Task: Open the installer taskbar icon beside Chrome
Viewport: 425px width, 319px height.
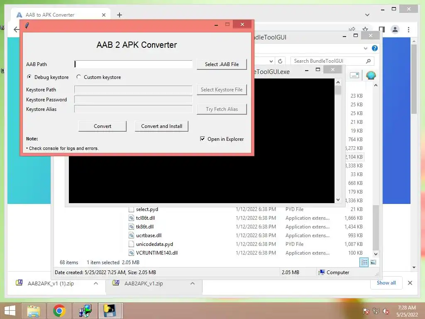Action: point(85,311)
